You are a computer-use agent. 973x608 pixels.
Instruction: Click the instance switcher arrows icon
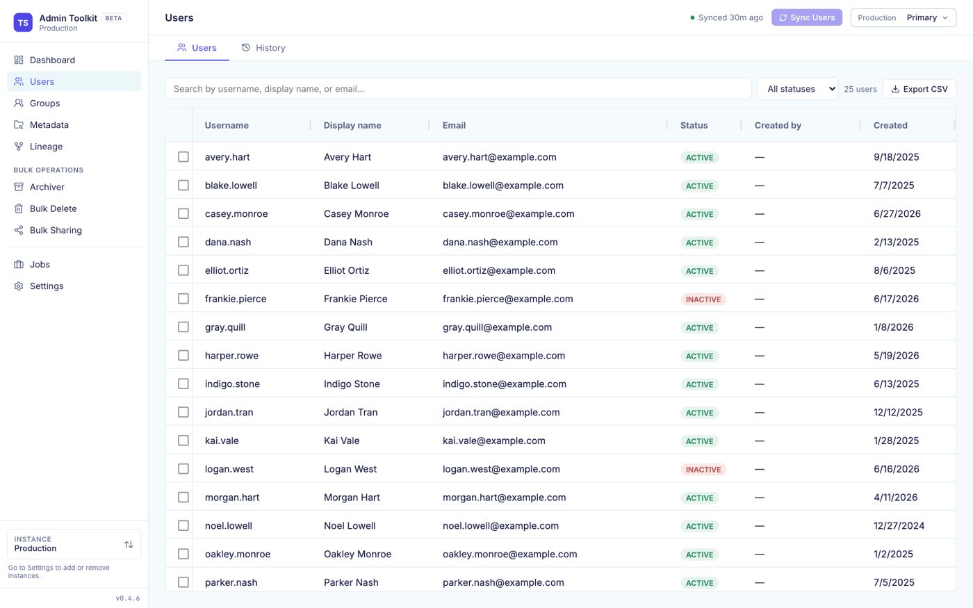(129, 544)
